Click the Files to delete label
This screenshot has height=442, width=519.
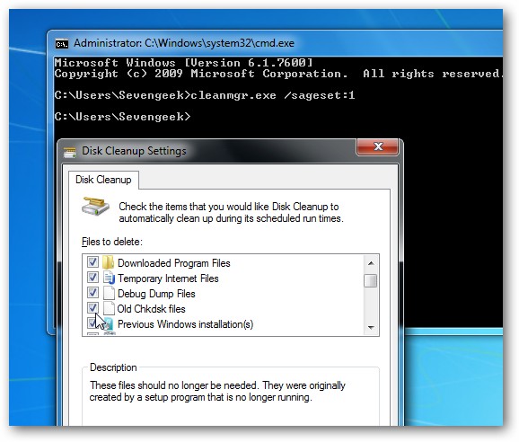pyautogui.click(x=112, y=242)
